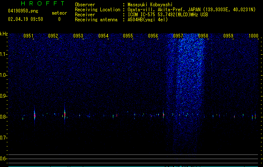
Task: Select observer name Masayuki Kobayashi
Action: point(150,5)
